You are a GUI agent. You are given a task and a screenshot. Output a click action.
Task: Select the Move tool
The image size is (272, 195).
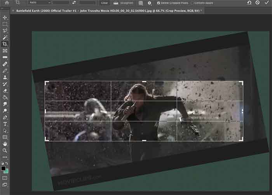[5, 18]
